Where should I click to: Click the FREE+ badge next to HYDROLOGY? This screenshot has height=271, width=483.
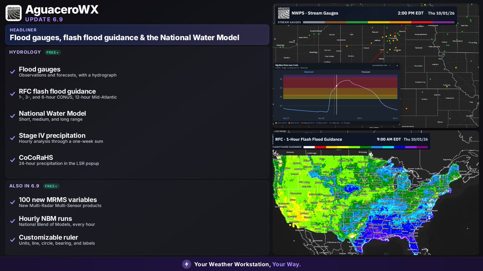click(53, 52)
